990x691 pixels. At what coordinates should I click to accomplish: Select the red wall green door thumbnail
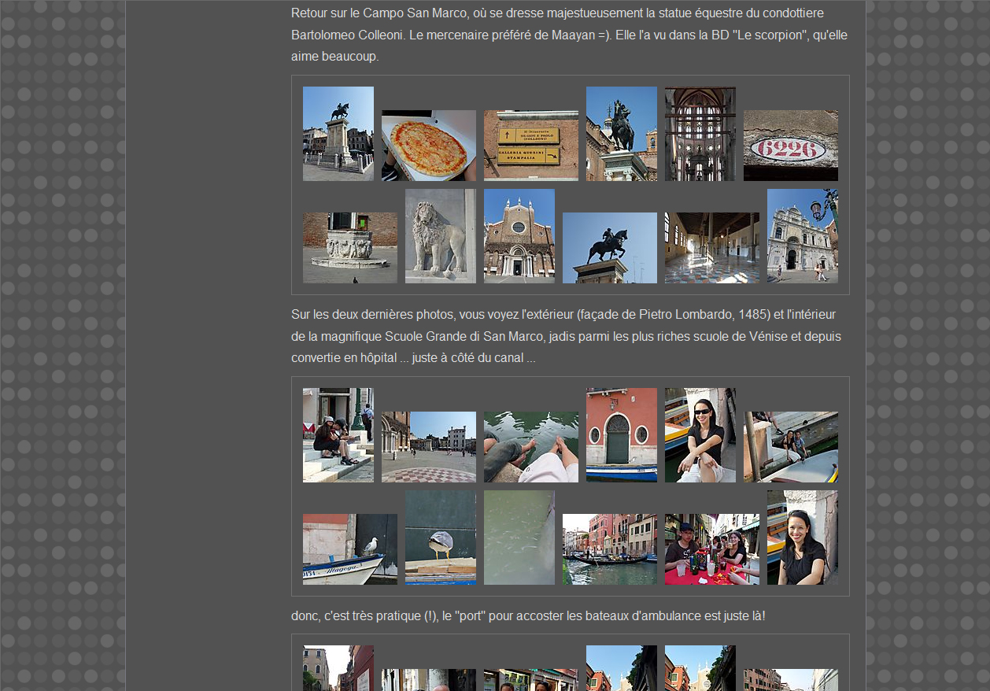tap(621, 435)
